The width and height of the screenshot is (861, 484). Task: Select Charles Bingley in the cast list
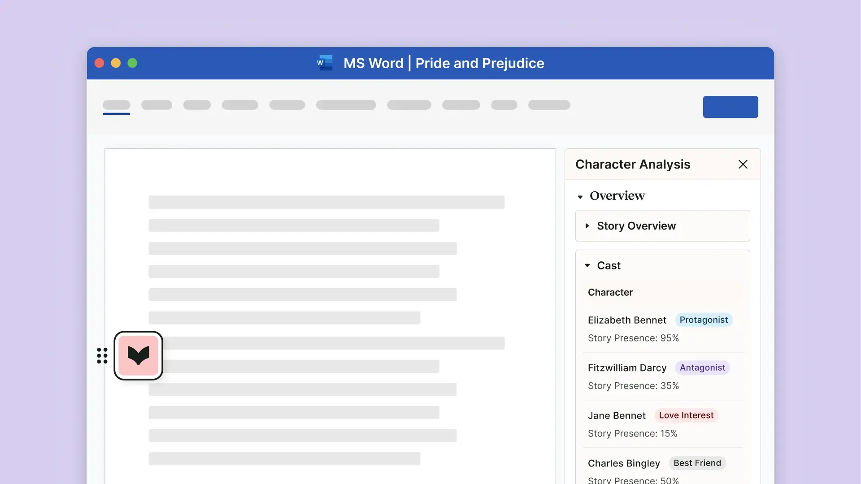click(624, 463)
